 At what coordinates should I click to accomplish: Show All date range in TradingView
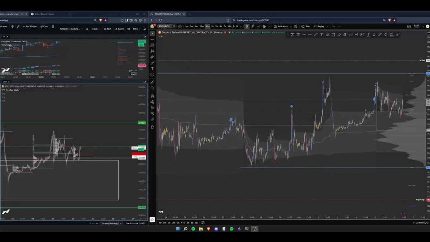pos(196,223)
